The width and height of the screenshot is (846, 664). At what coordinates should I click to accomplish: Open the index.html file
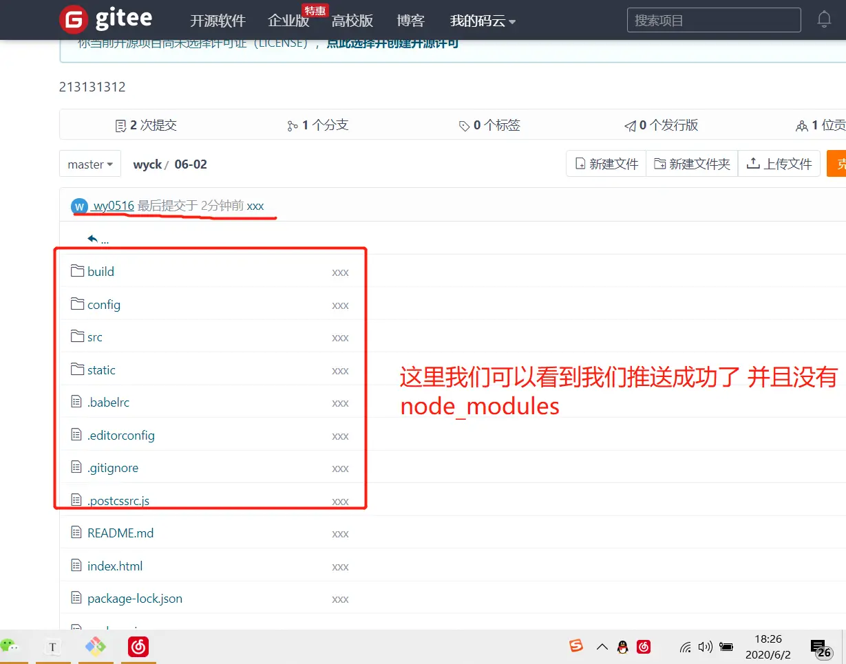pyautogui.click(x=115, y=566)
